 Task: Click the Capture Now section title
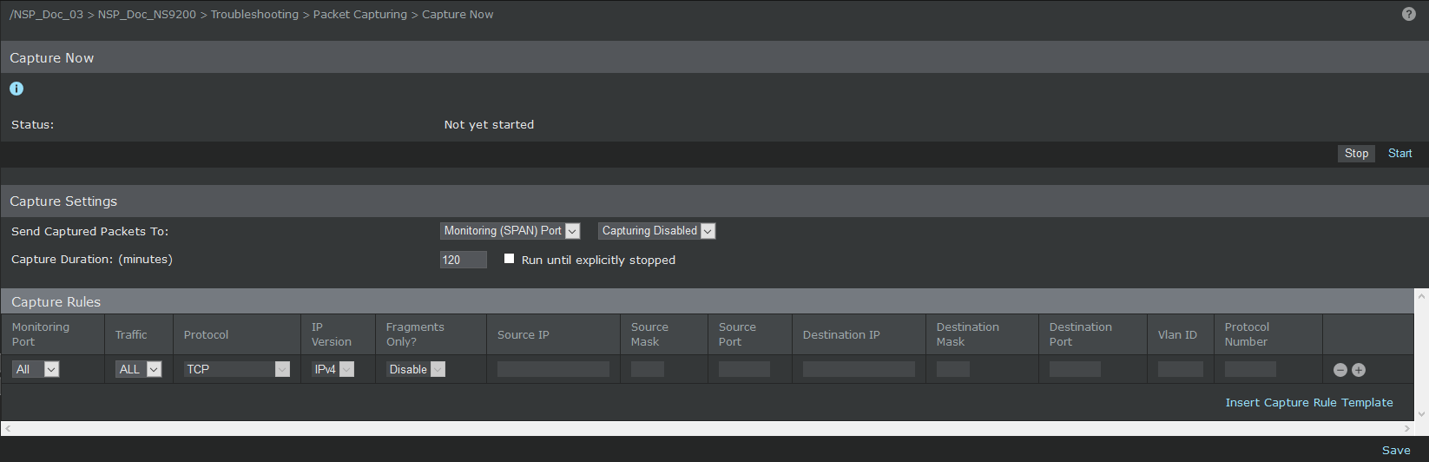51,58
